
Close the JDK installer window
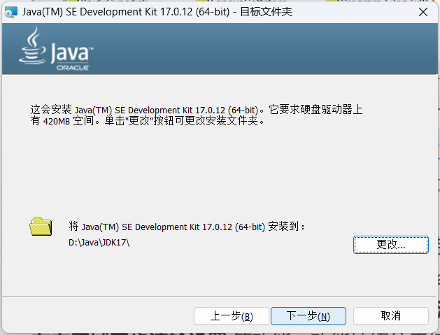423,12
